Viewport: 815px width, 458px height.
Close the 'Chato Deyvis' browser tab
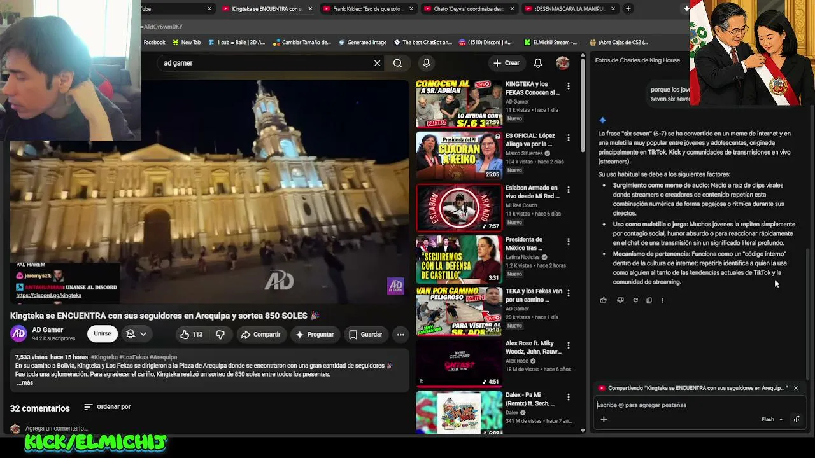click(512, 8)
